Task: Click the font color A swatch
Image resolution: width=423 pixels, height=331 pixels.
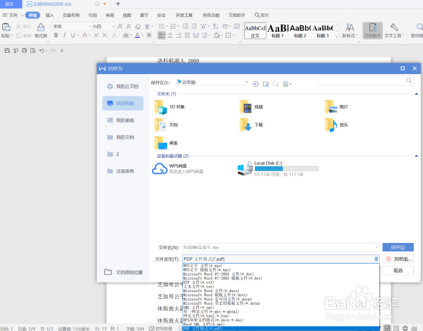Action: 137,35
